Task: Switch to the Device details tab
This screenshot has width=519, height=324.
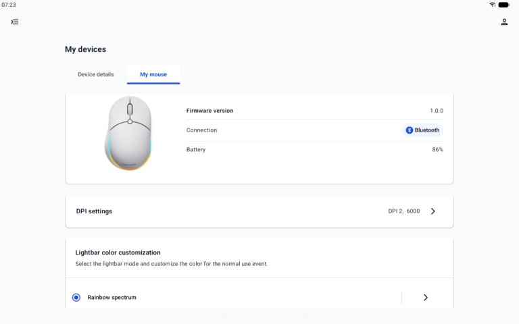Action: (x=96, y=74)
